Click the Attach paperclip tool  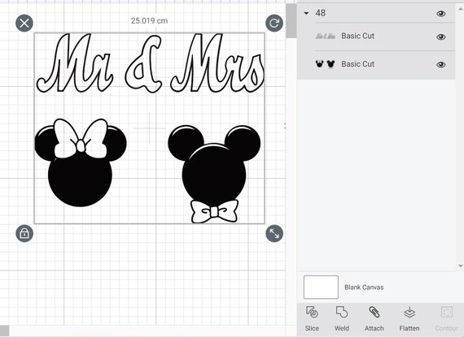tap(374, 318)
